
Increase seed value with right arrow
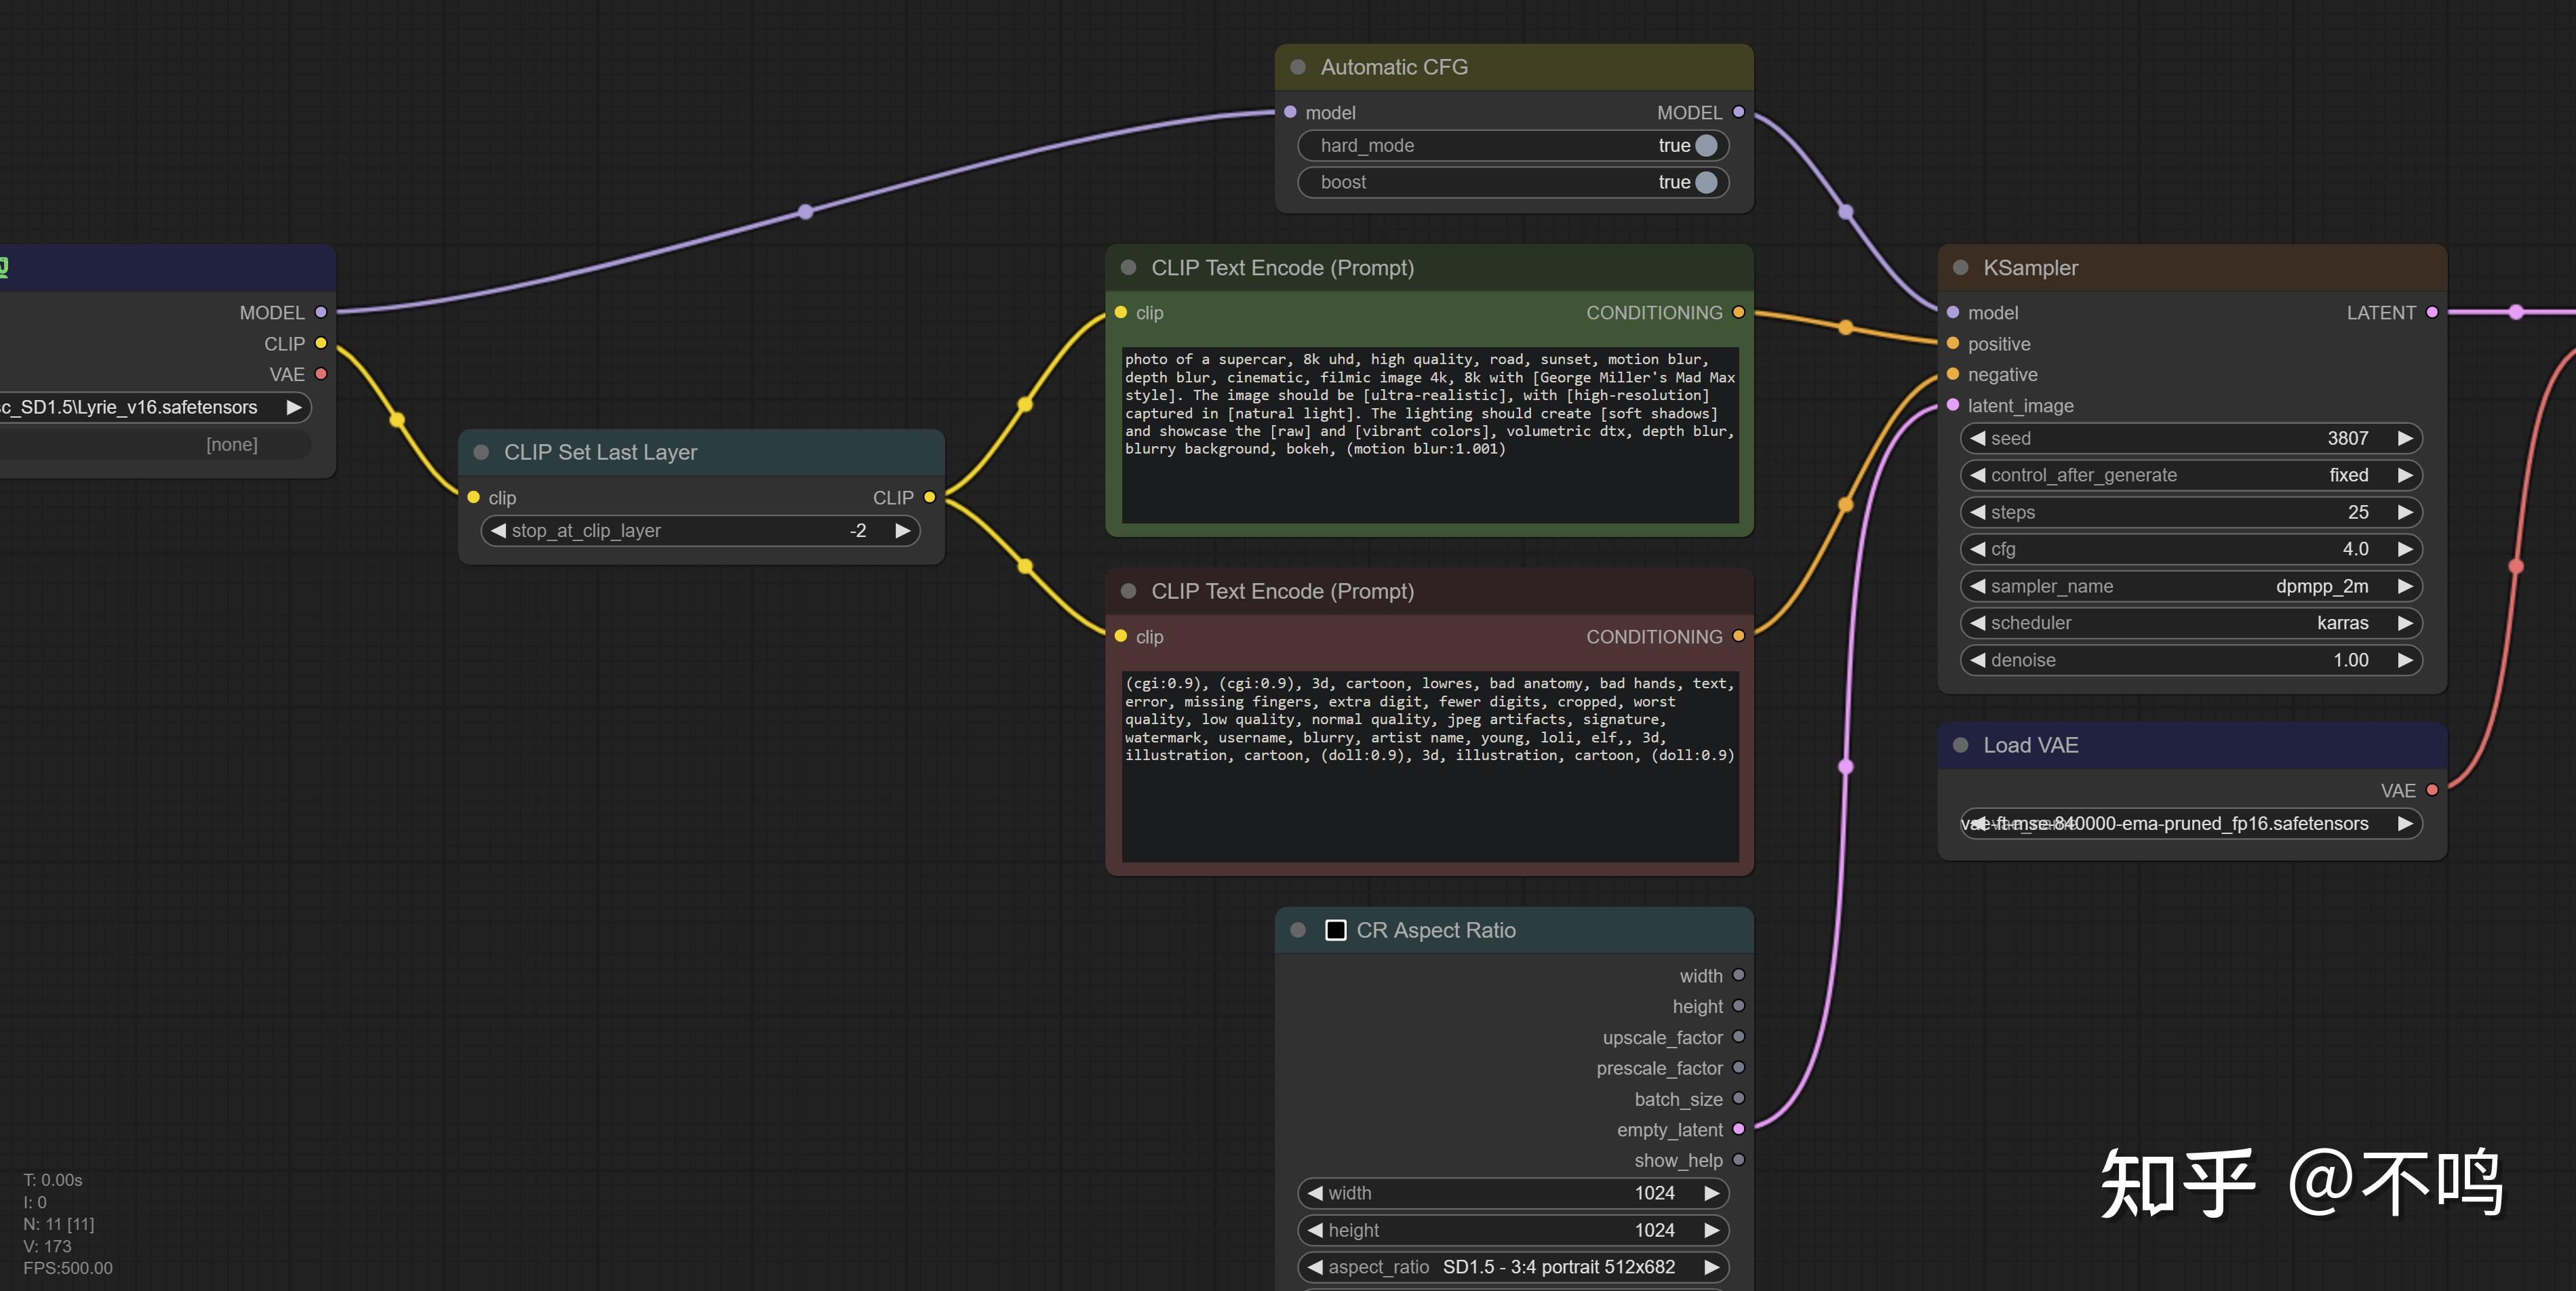(2405, 438)
